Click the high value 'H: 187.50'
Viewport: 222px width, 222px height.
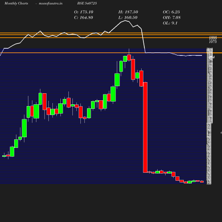point(128,12)
